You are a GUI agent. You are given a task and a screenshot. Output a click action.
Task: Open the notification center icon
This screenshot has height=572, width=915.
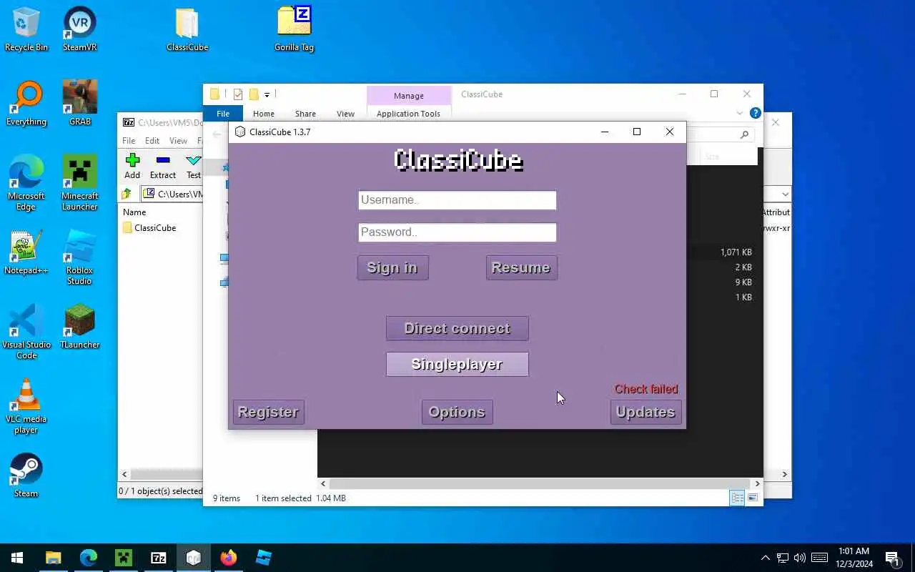(x=891, y=558)
